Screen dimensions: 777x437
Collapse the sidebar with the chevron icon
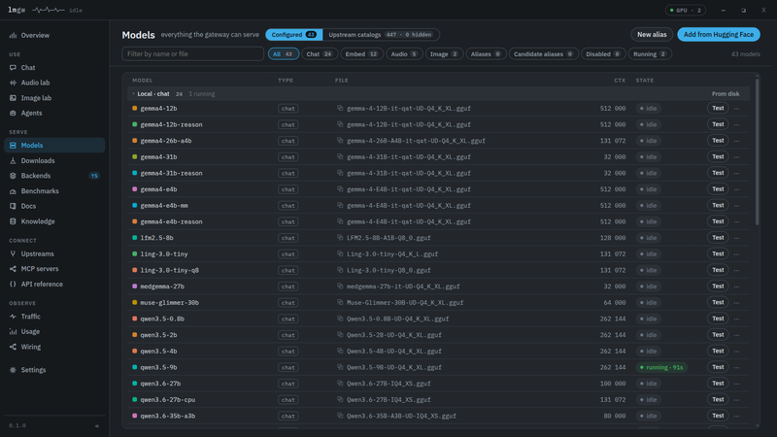(x=96, y=425)
